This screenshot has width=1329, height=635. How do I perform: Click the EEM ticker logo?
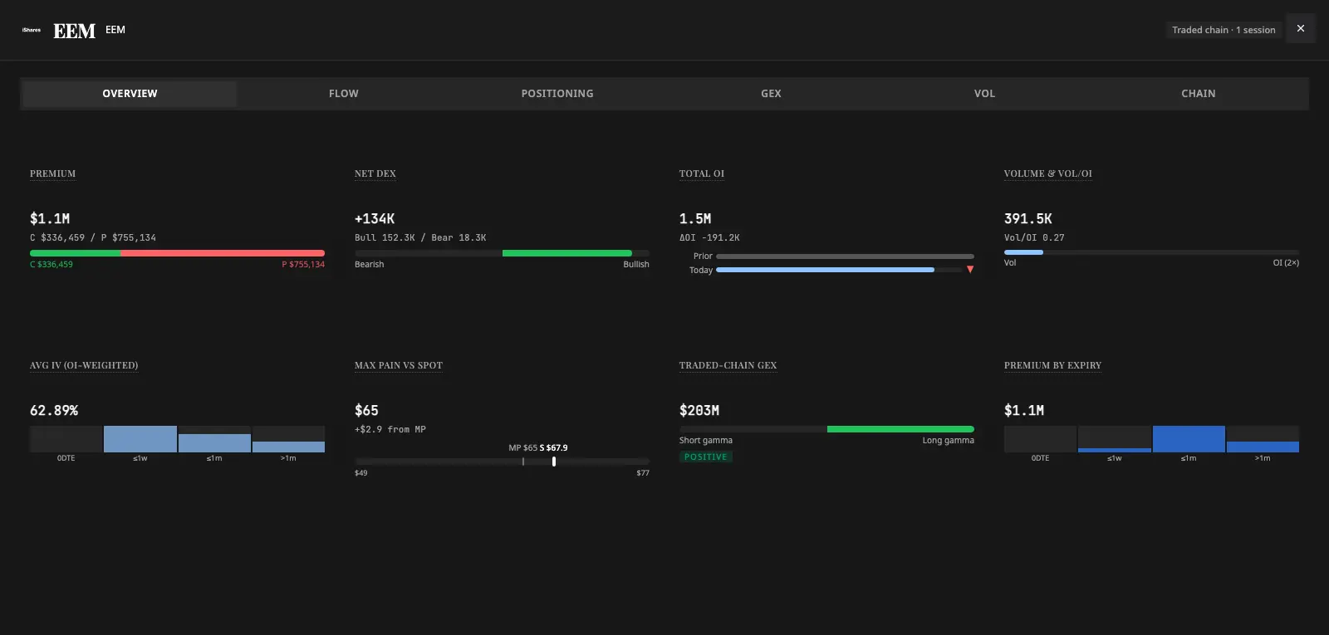[x=75, y=31]
